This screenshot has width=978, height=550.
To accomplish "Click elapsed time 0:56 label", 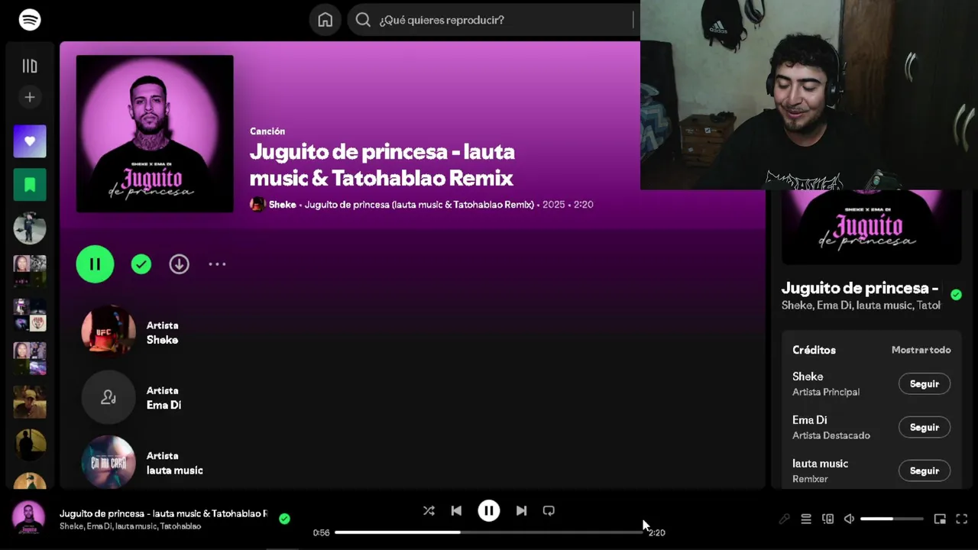I will (x=321, y=532).
